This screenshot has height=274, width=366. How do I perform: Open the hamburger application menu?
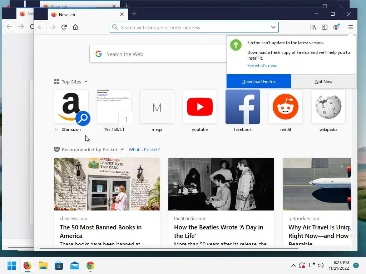(x=350, y=27)
